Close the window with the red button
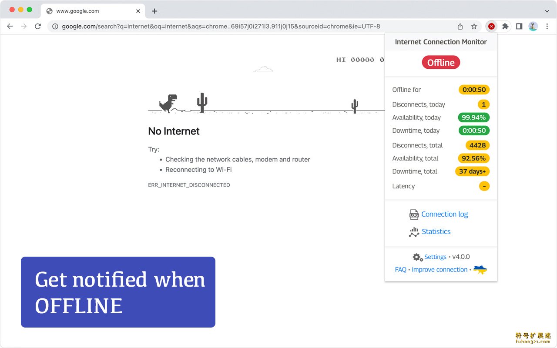This screenshot has height=348, width=557. point(12,10)
